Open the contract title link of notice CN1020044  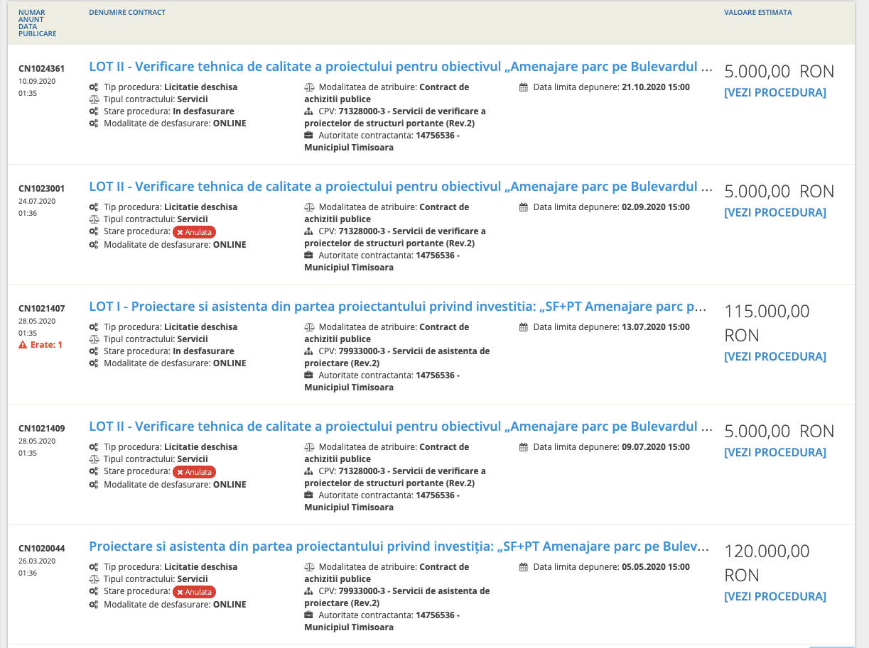click(x=398, y=547)
